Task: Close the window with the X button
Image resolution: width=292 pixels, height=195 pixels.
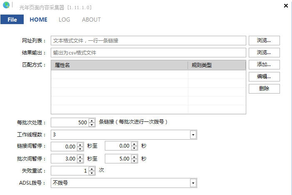Action: click(286, 5)
